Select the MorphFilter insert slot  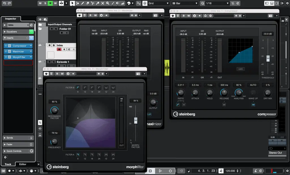click(18, 57)
